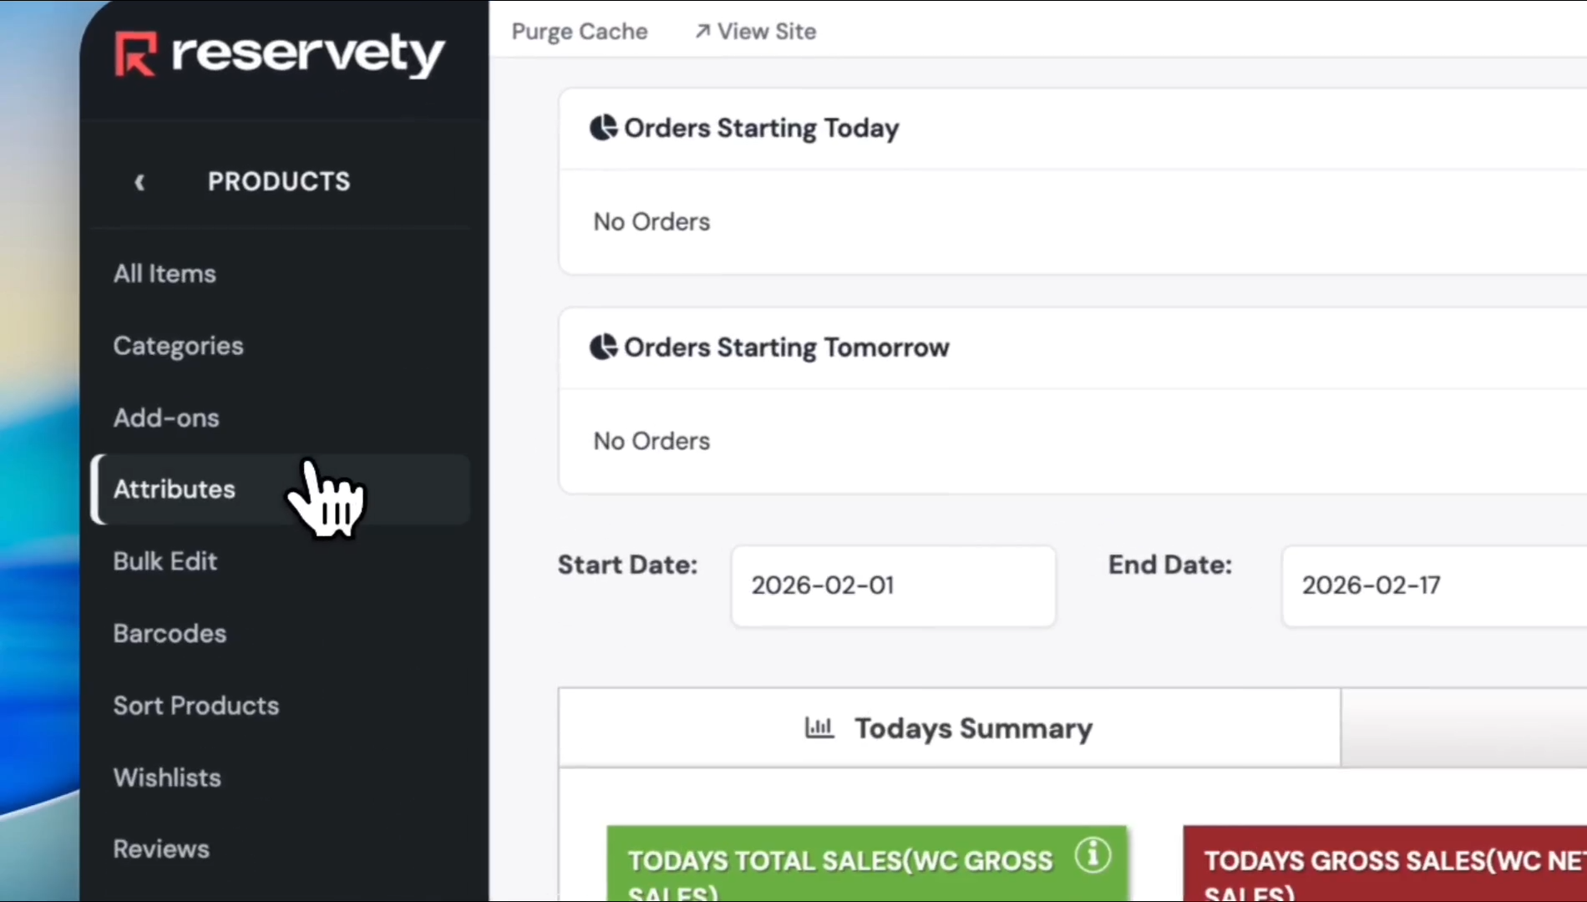Show info for Todays Total Sales card
The width and height of the screenshot is (1587, 902).
click(1093, 855)
